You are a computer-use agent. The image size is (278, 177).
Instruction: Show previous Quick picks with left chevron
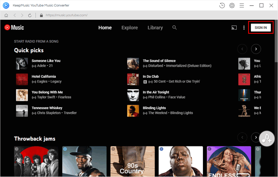tap(242, 49)
